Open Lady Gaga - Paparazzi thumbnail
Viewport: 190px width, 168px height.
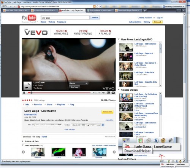click(x=126, y=57)
